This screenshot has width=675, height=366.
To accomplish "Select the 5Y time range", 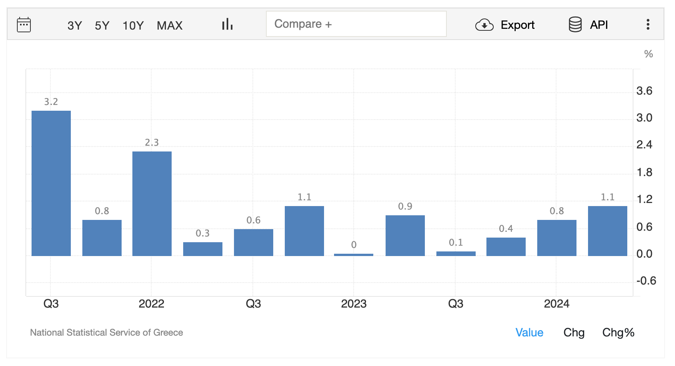I will pyautogui.click(x=102, y=25).
